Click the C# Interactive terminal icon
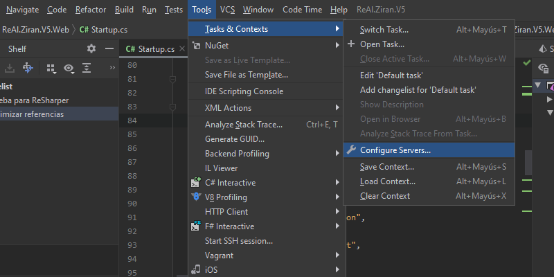The width and height of the screenshot is (554, 277). pos(196,182)
